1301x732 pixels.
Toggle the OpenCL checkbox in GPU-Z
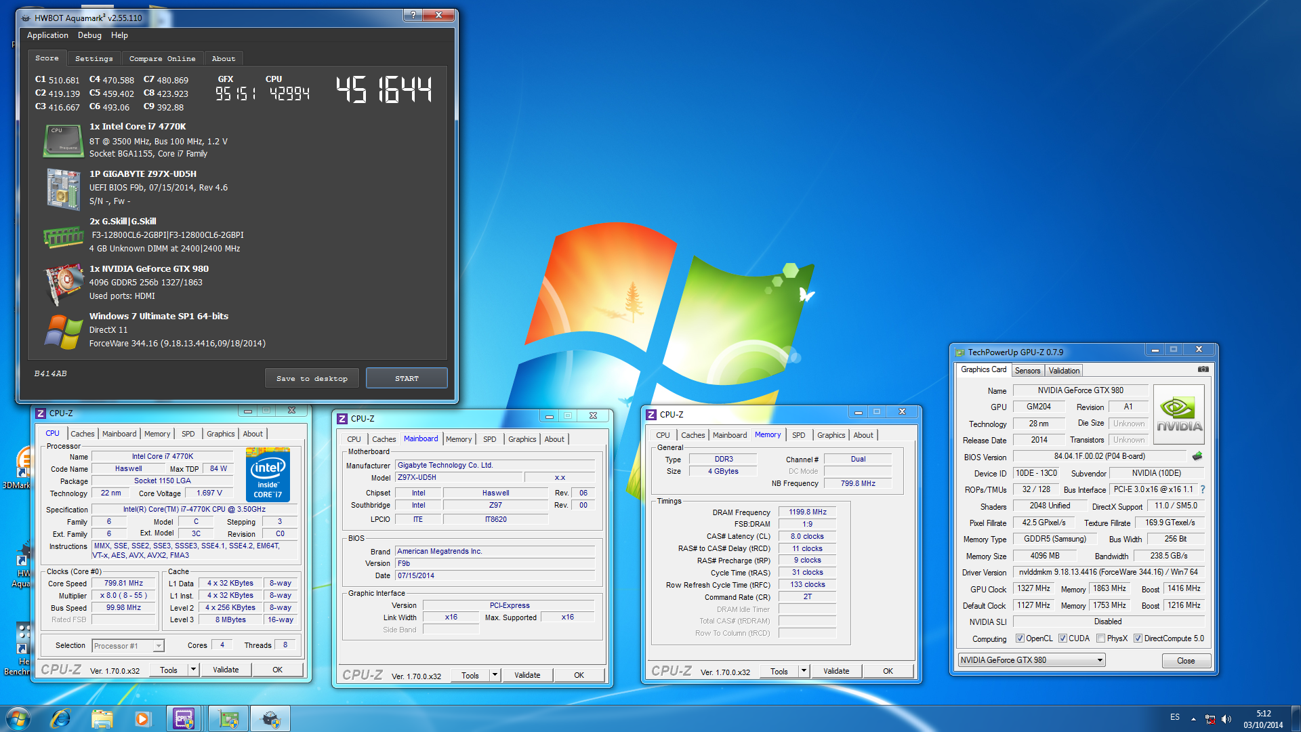pyautogui.click(x=1020, y=638)
